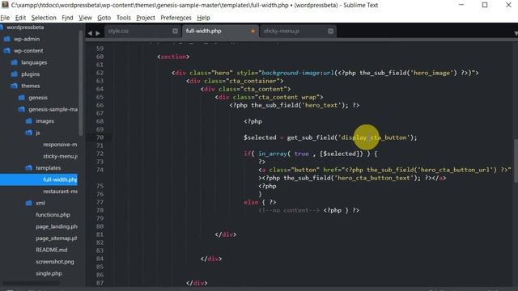Open restaurant-menu file in sidebar
The height and width of the screenshot is (291, 518).
tap(60, 192)
